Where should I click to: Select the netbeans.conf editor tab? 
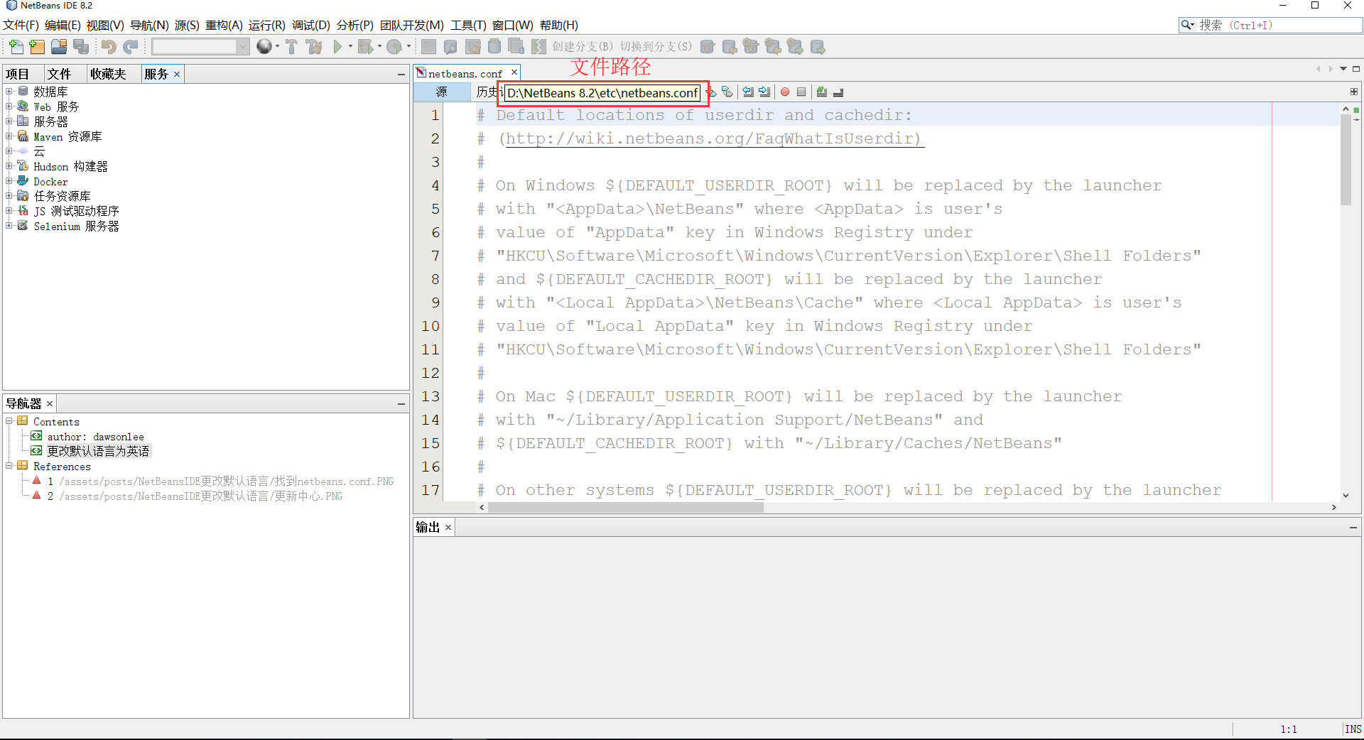point(465,73)
